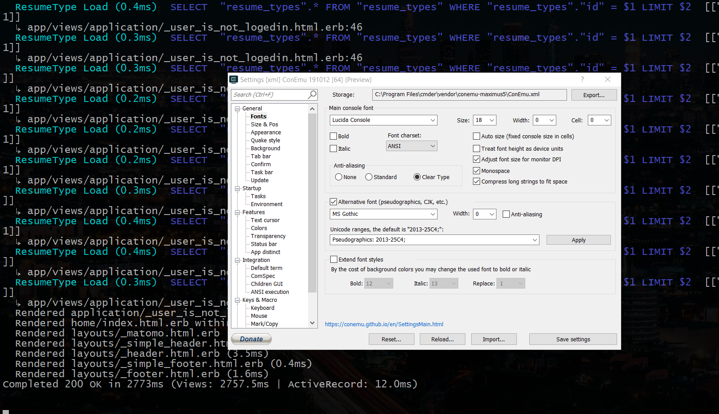Screen dimensions: 719x414
Task: Click the Storage path field
Action: point(469,94)
